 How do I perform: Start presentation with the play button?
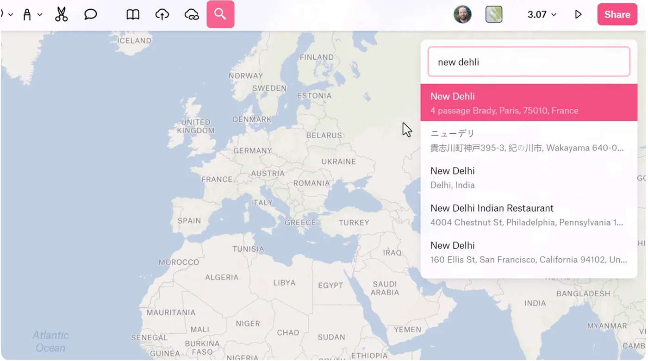(578, 14)
